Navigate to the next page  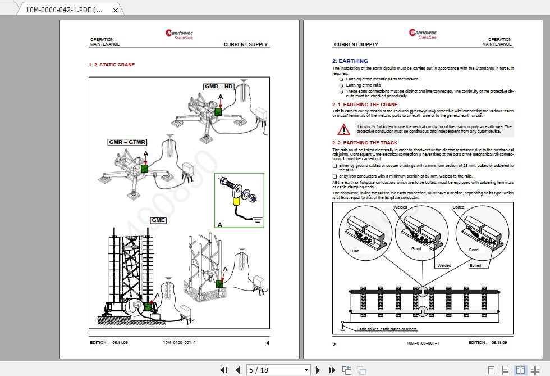point(318,370)
